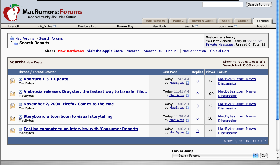Open the Amazon UK shop link
Screen dimensions: 280x165
(x=153, y=51)
